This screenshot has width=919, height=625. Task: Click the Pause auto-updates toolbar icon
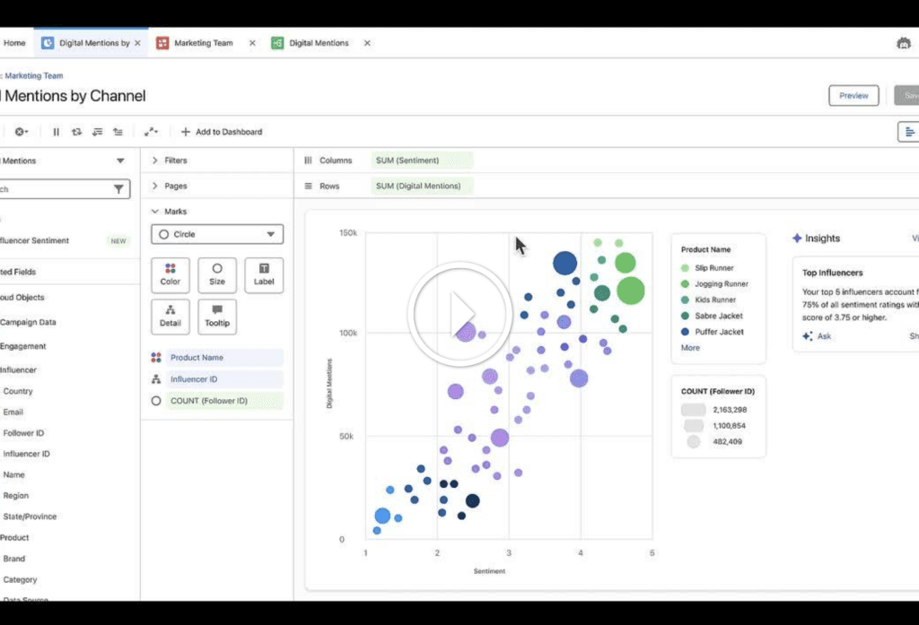tap(56, 132)
